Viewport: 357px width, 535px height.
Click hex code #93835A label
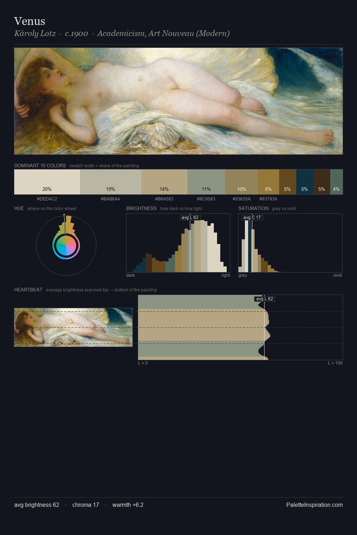tap(242, 199)
